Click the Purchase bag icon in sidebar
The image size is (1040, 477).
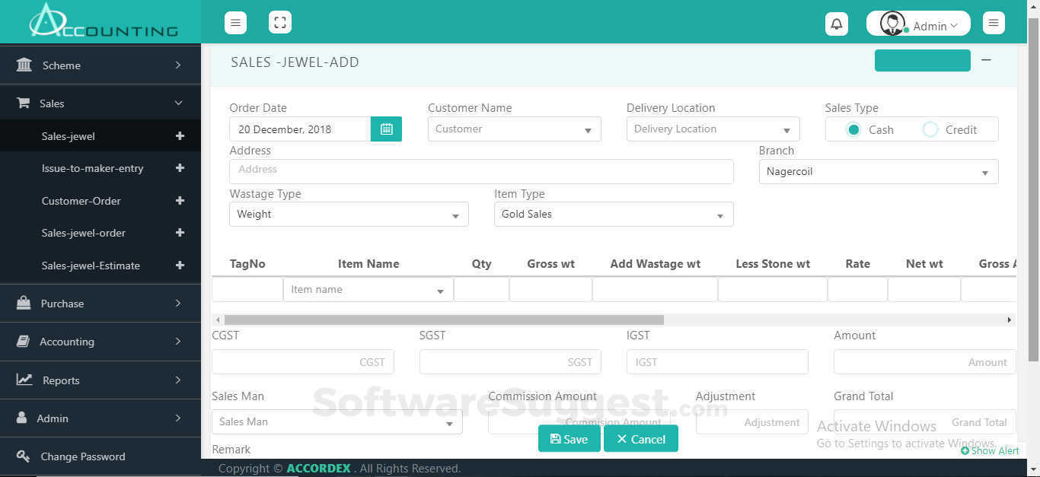(x=23, y=303)
